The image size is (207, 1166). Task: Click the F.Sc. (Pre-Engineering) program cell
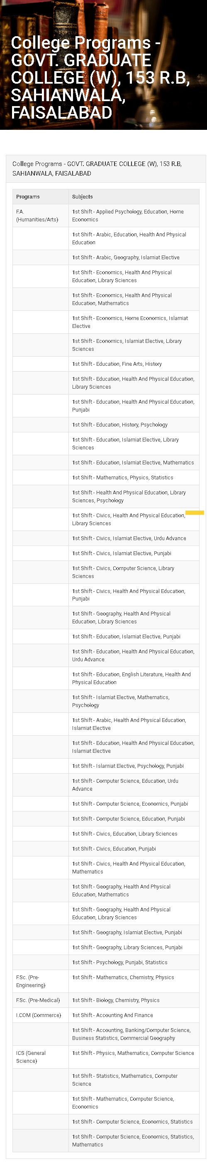tap(41, 981)
